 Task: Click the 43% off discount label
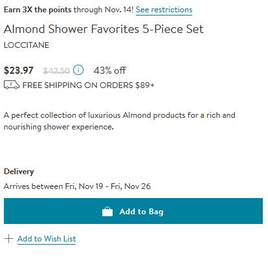click(110, 71)
